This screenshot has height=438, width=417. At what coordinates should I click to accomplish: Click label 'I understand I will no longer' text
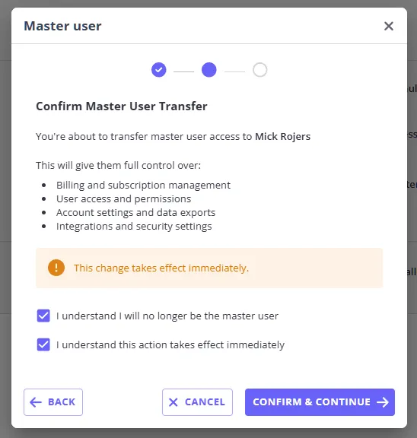pyautogui.click(x=167, y=316)
